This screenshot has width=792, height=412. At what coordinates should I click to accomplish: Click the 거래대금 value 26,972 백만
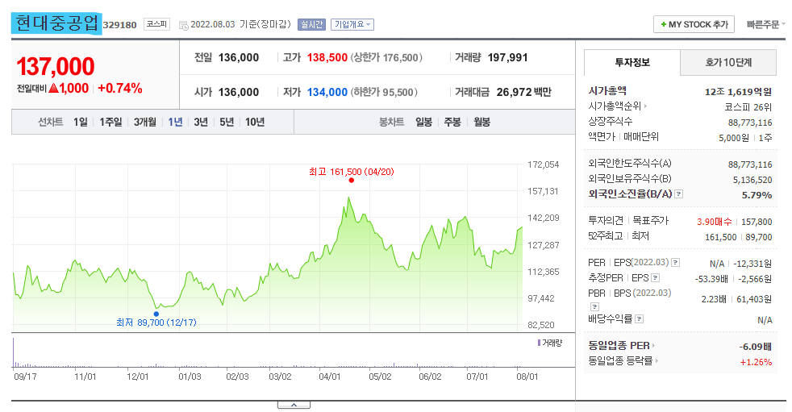pyautogui.click(x=523, y=93)
